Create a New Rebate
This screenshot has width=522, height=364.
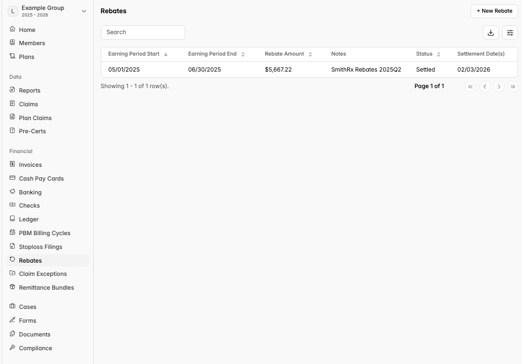(x=494, y=11)
